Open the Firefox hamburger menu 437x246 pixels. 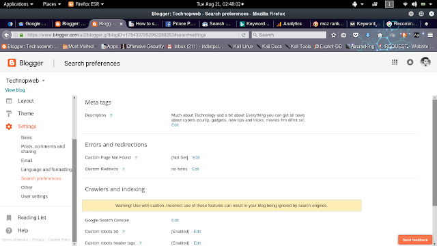(x=430, y=35)
